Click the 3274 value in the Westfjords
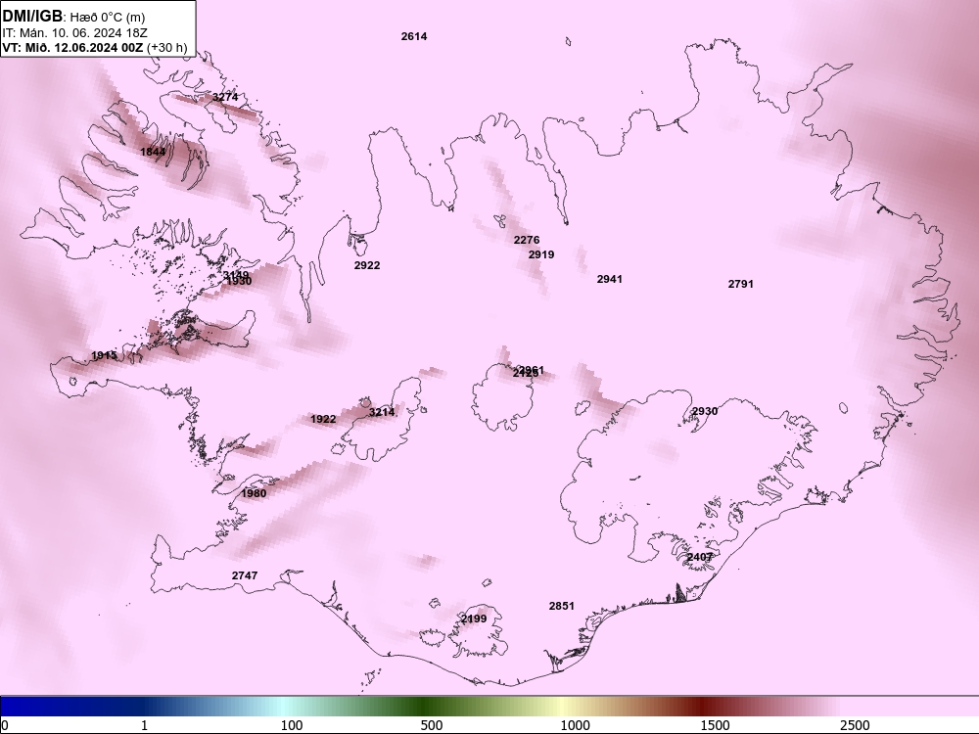This screenshot has width=979, height=734. [x=225, y=97]
